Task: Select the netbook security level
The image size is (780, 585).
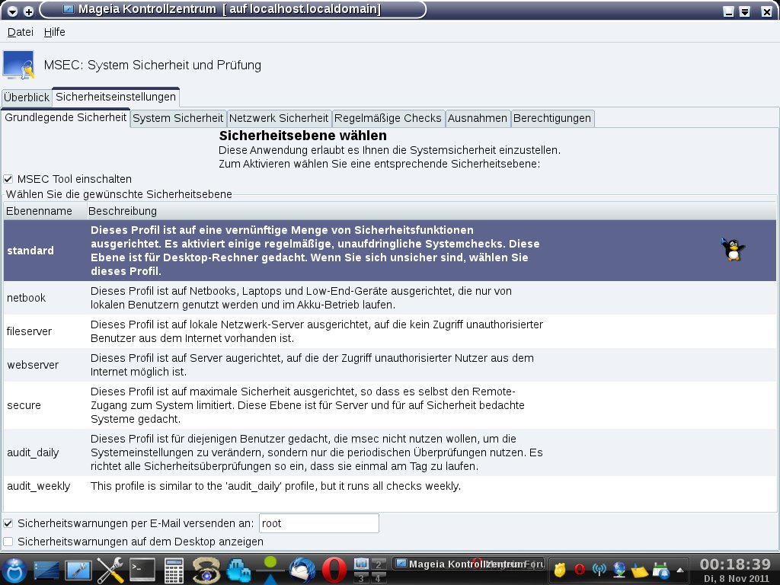Action: [x=389, y=298]
